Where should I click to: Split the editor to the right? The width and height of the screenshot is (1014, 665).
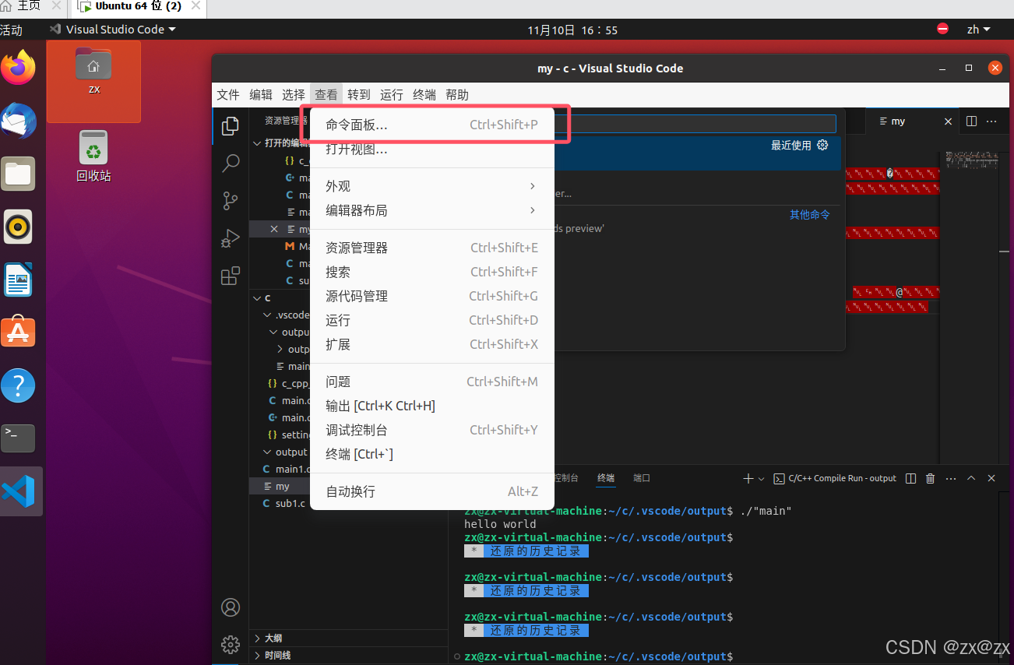pyautogui.click(x=971, y=121)
